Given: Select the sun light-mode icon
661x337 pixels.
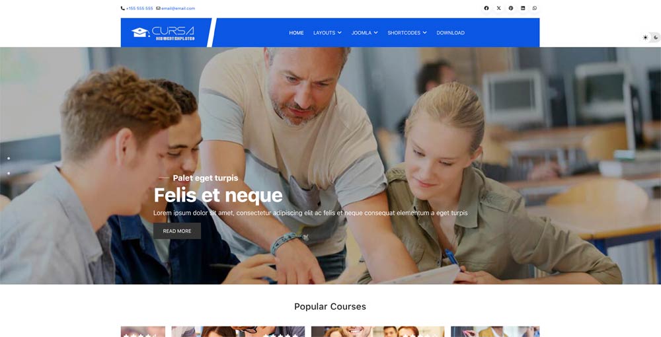Looking at the screenshot, I should point(645,38).
